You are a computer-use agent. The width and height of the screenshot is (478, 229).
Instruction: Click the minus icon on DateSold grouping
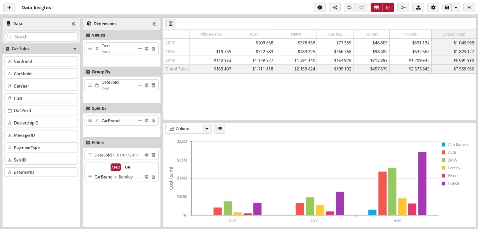tap(140, 85)
